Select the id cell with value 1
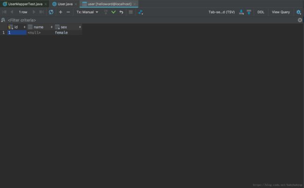The width and height of the screenshot is (304, 188). [17, 32]
